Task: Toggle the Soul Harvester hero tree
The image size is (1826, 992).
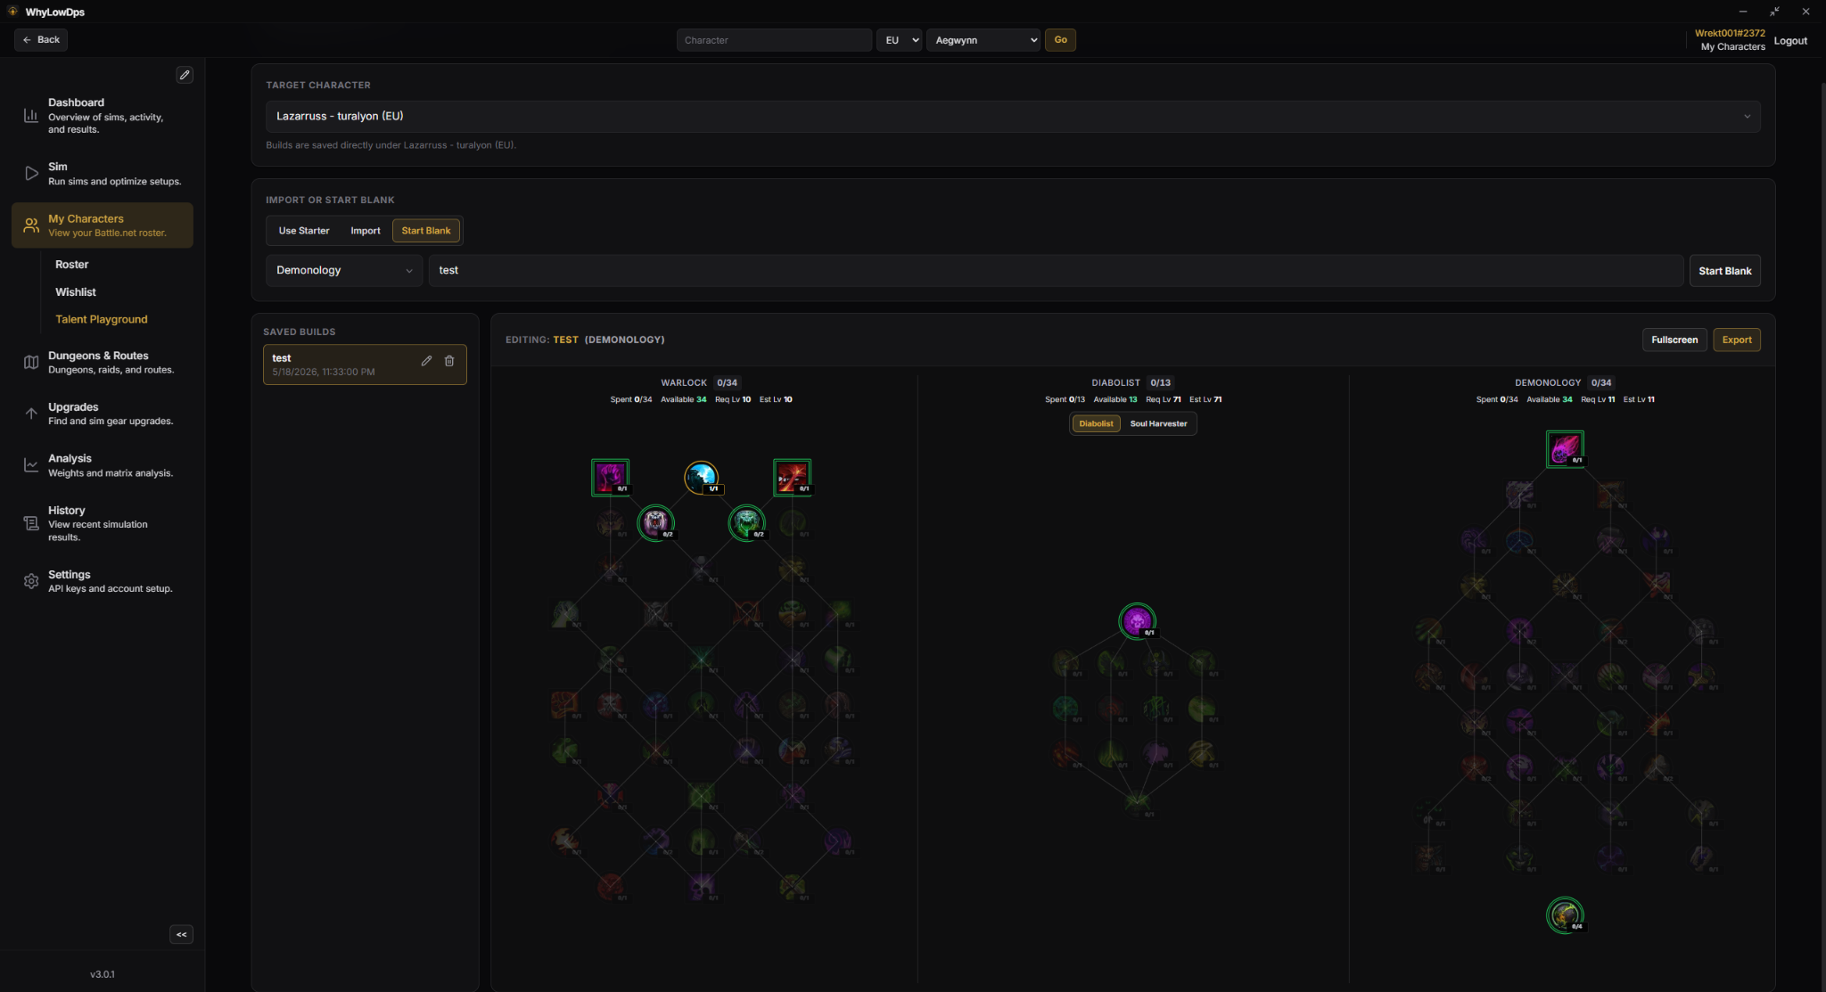Action: 1158,423
